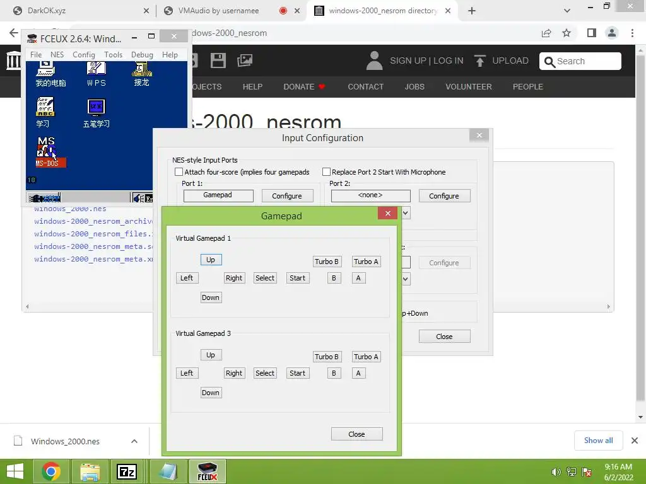Click the volume icon in system tray
Image resolution: width=646 pixels, height=484 pixels.
click(x=556, y=472)
